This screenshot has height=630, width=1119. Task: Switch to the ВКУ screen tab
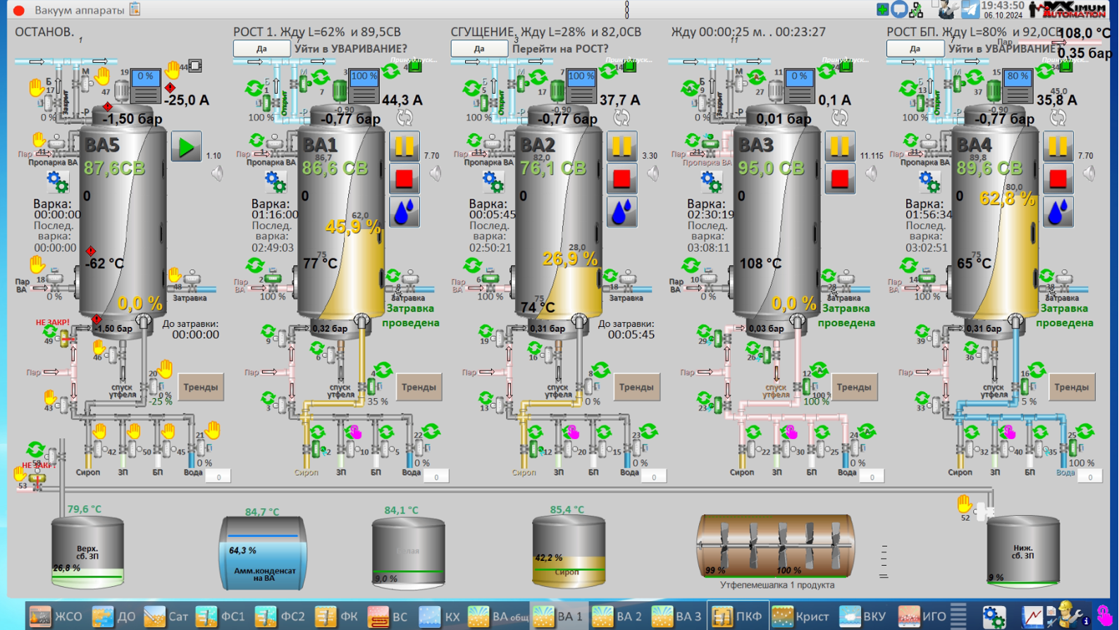click(x=863, y=617)
